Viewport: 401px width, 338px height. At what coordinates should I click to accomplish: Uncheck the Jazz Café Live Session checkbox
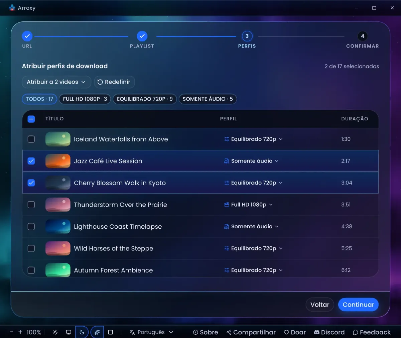tap(31, 161)
